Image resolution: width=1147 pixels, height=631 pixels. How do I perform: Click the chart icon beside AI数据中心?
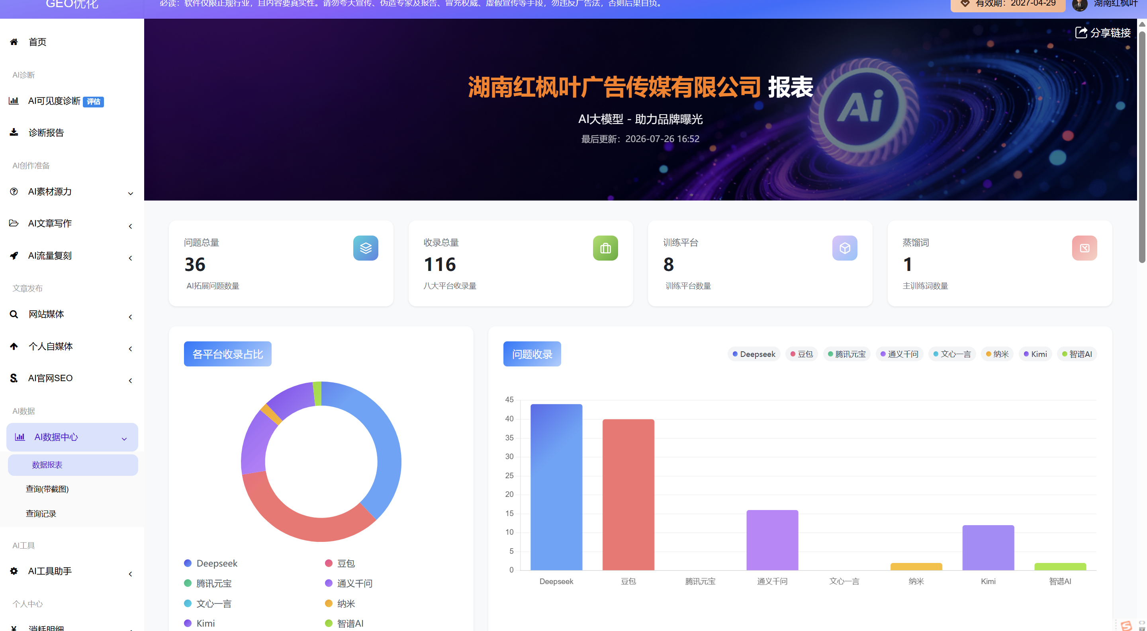pos(20,437)
